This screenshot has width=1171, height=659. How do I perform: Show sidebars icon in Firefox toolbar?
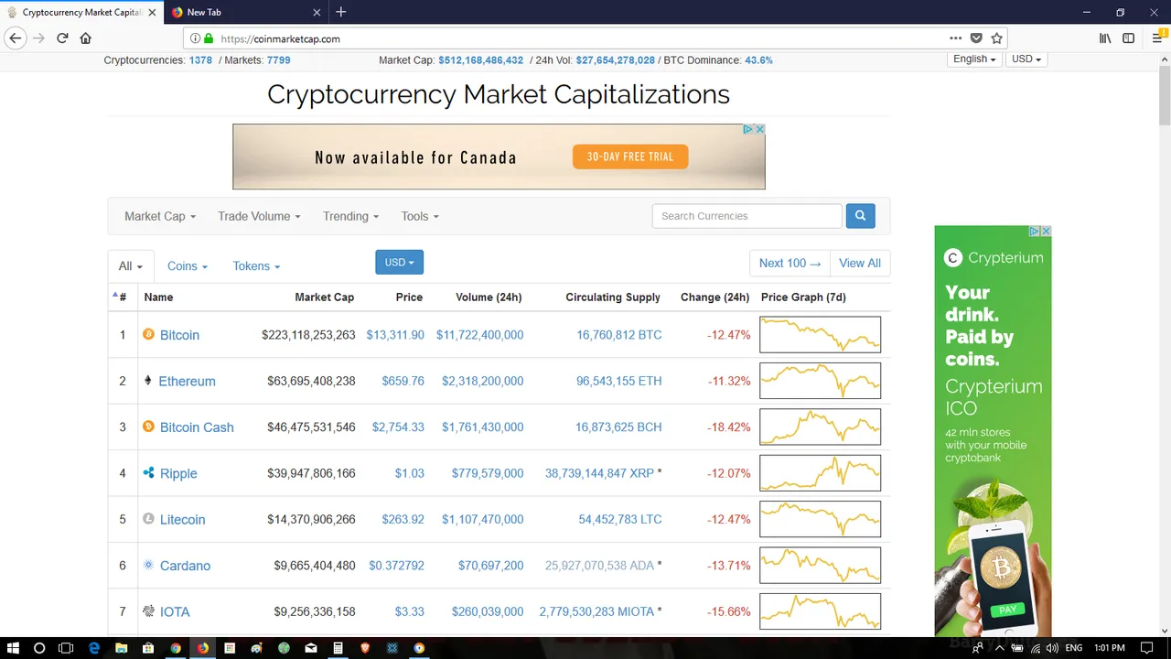[1129, 38]
